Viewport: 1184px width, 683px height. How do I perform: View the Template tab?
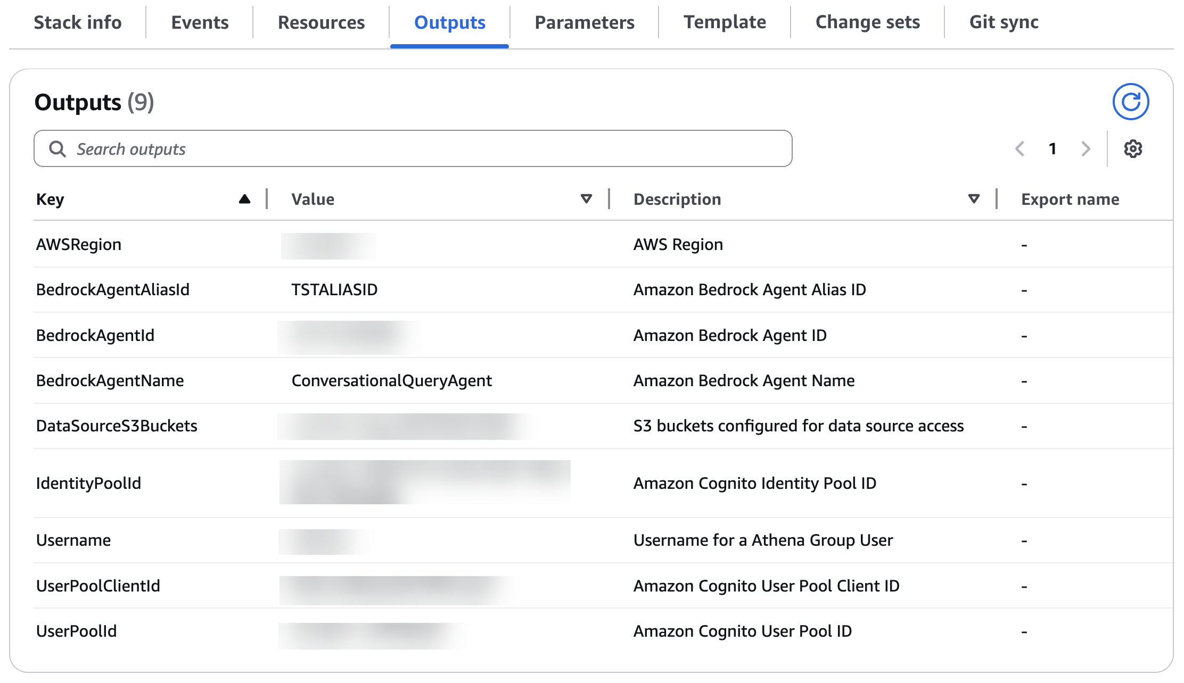coord(725,22)
